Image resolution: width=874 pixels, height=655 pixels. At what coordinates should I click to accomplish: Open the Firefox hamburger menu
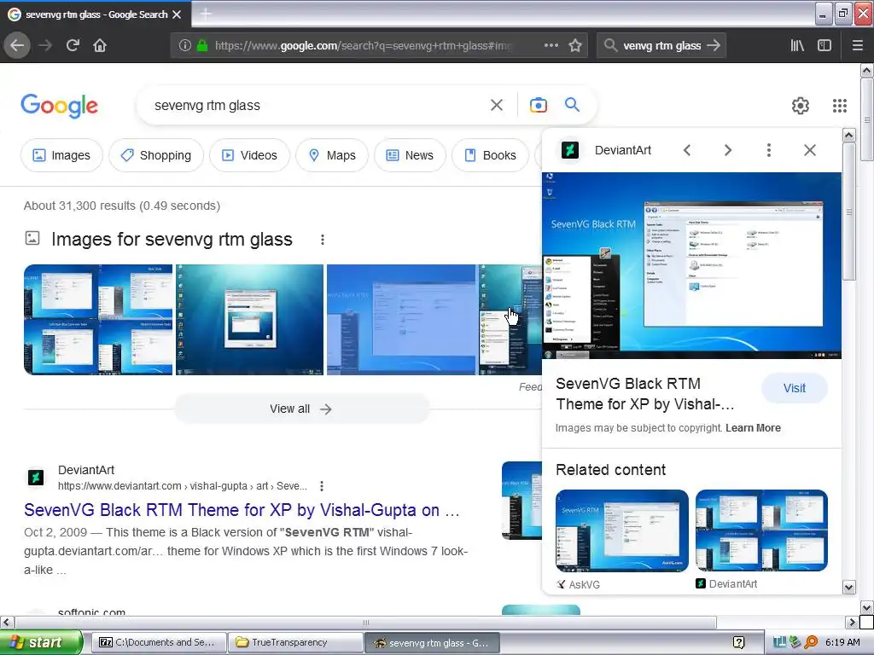pos(857,46)
